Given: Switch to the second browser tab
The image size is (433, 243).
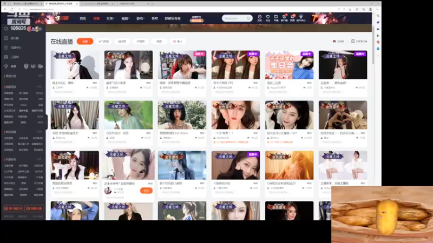Looking at the screenshot, I should click(x=61, y=4).
